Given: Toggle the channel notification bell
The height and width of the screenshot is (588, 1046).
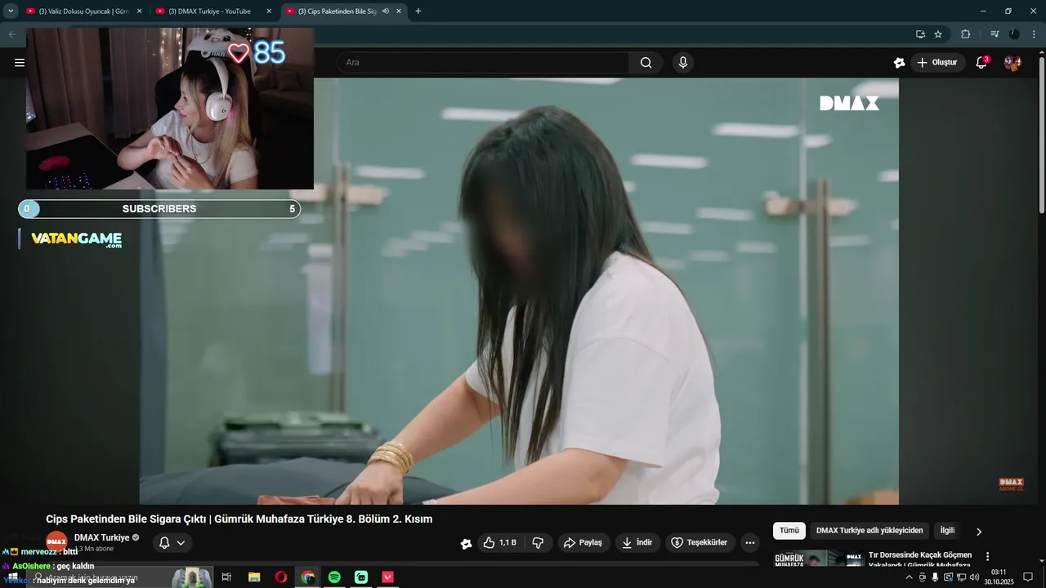Looking at the screenshot, I should [x=164, y=543].
